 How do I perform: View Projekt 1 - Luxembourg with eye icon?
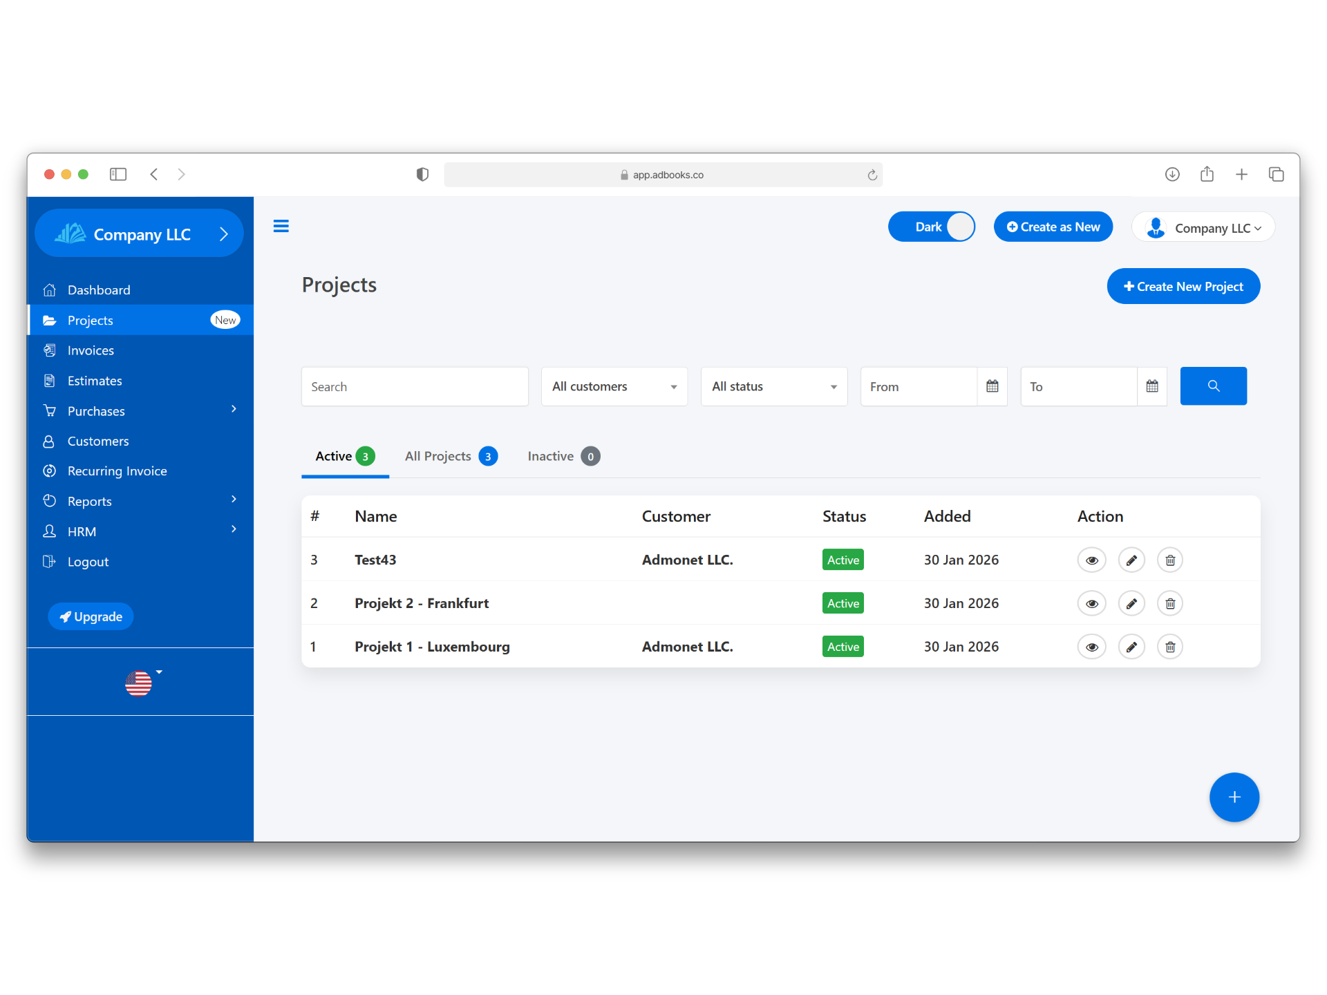(1091, 647)
